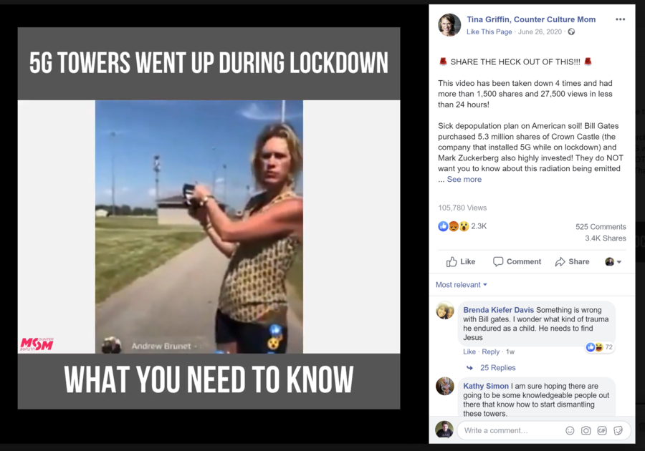This screenshot has height=451, width=645.
Task: Open the sticker picker icon
Action: pos(618,430)
